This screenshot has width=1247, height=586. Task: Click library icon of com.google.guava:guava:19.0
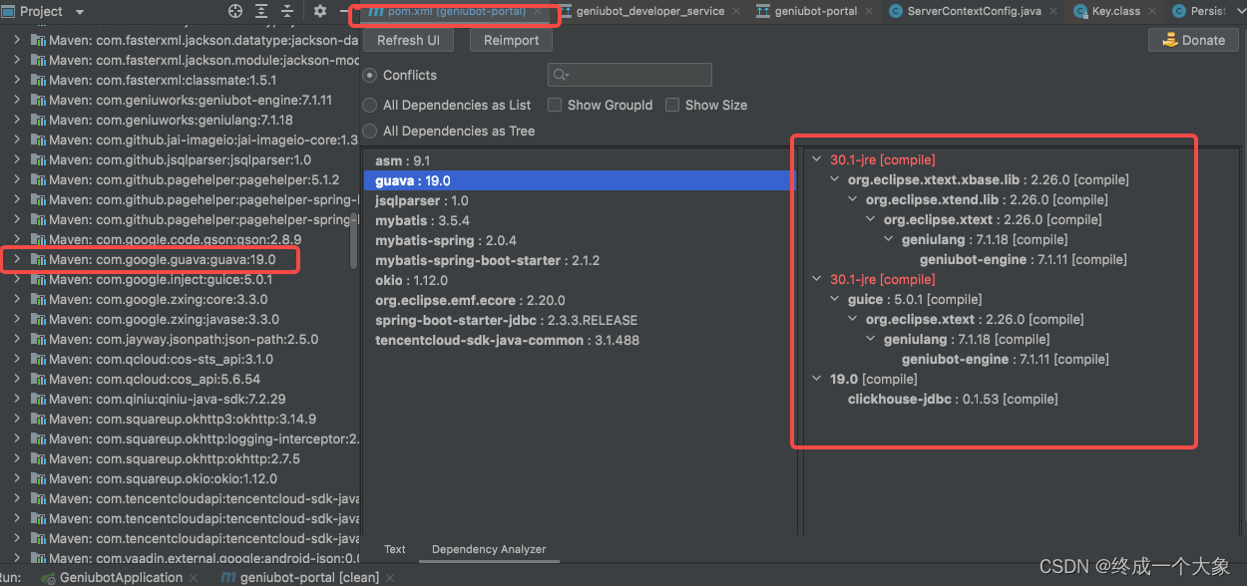[38, 259]
